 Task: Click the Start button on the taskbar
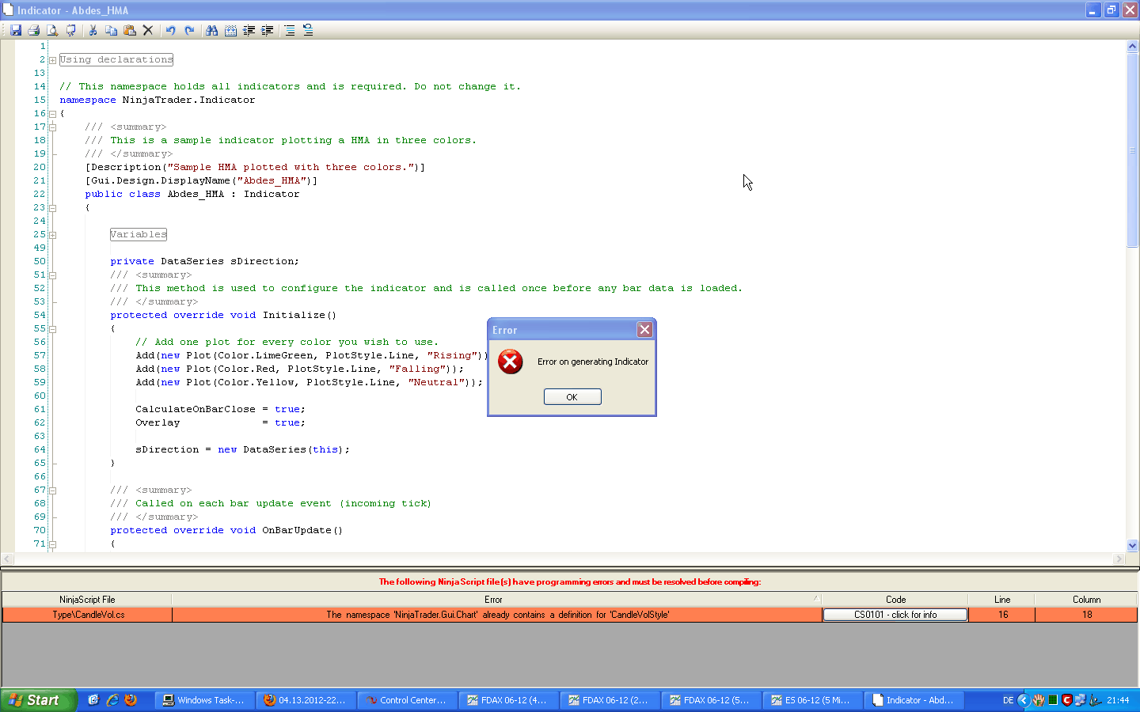coord(39,700)
